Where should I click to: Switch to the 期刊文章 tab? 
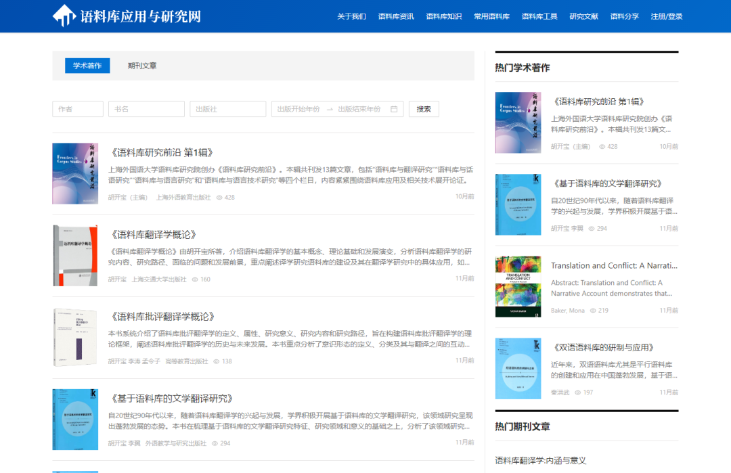[142, 66]
